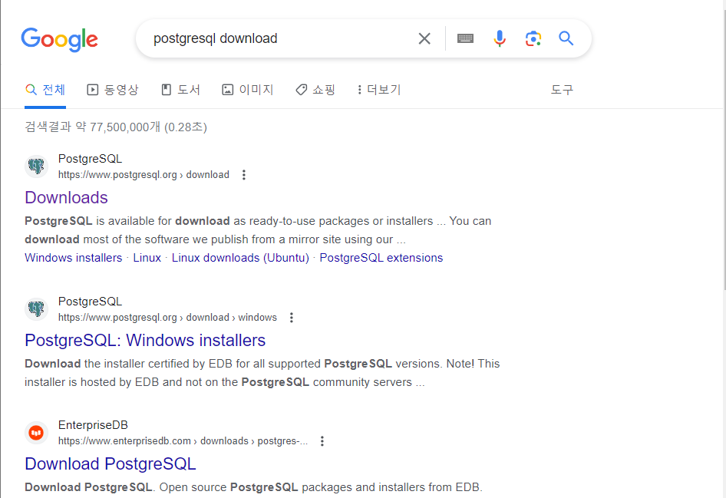Search by image with the camera lens icon
The image size is (726, 498).
click(533, 38)
